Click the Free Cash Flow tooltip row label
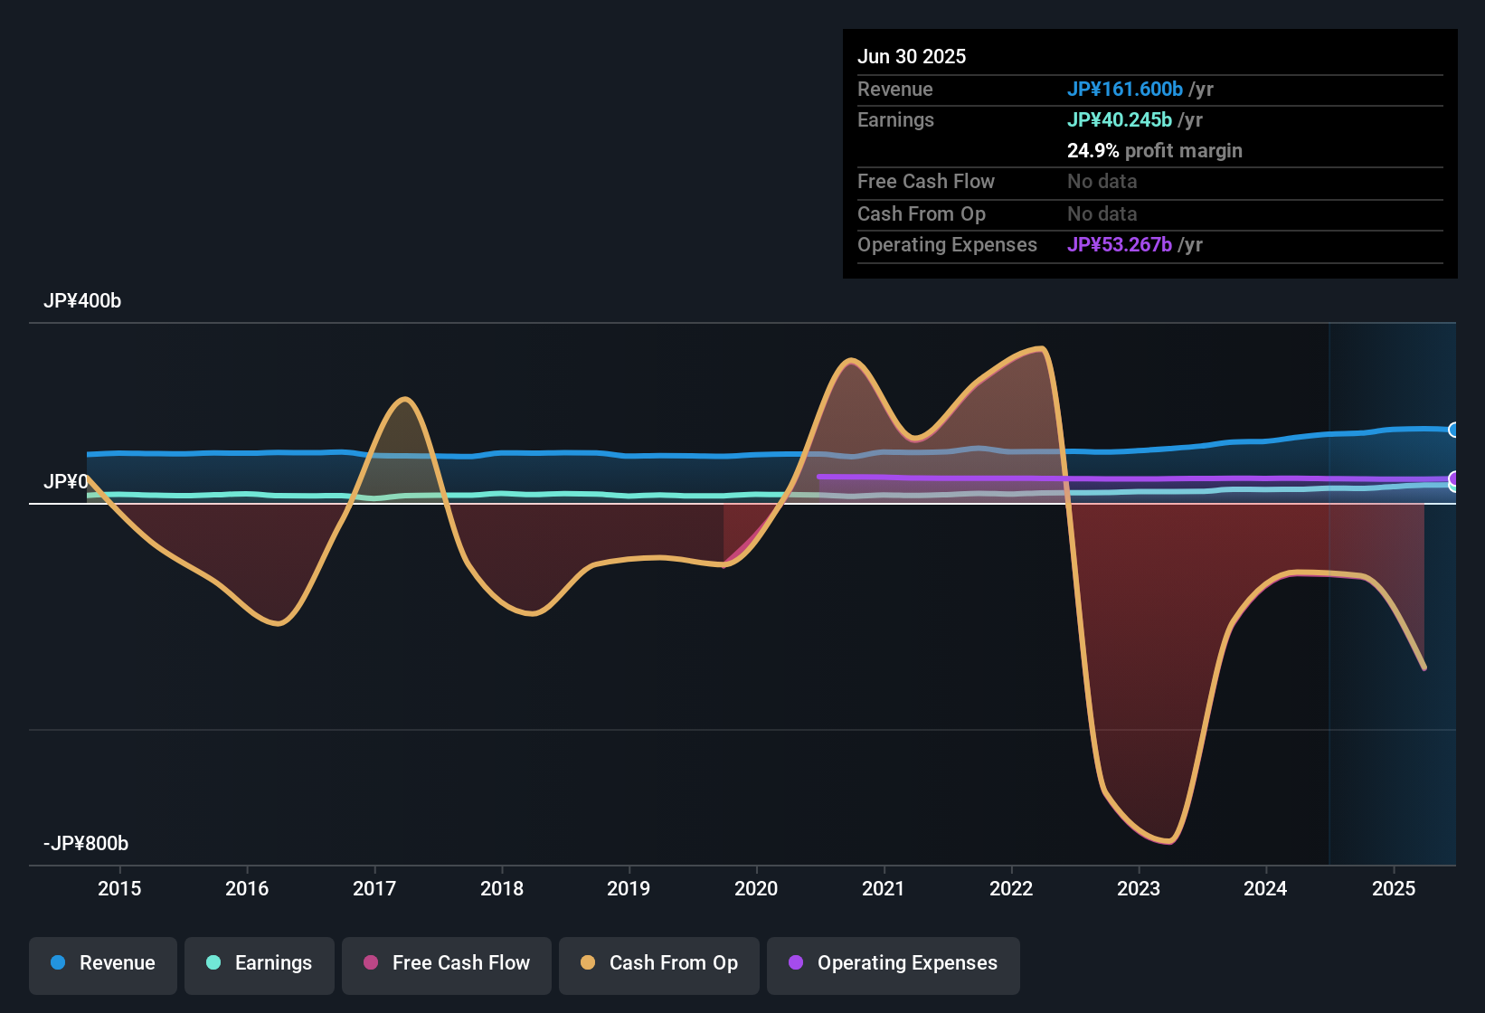The height and width of the screenshot is (1013, 1485). [926, 181]
